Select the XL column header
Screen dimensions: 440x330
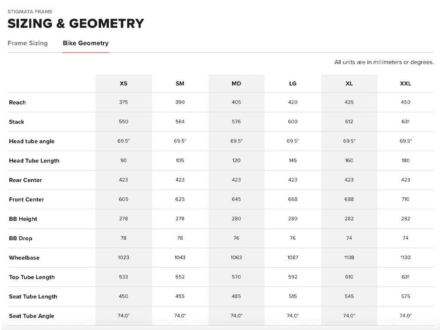click(349, 83)
